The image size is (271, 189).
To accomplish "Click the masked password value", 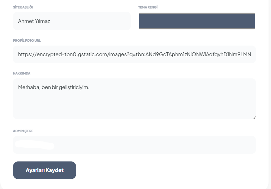I will (35, 145).
